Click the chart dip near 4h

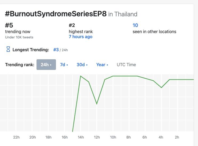pos(161,87)
